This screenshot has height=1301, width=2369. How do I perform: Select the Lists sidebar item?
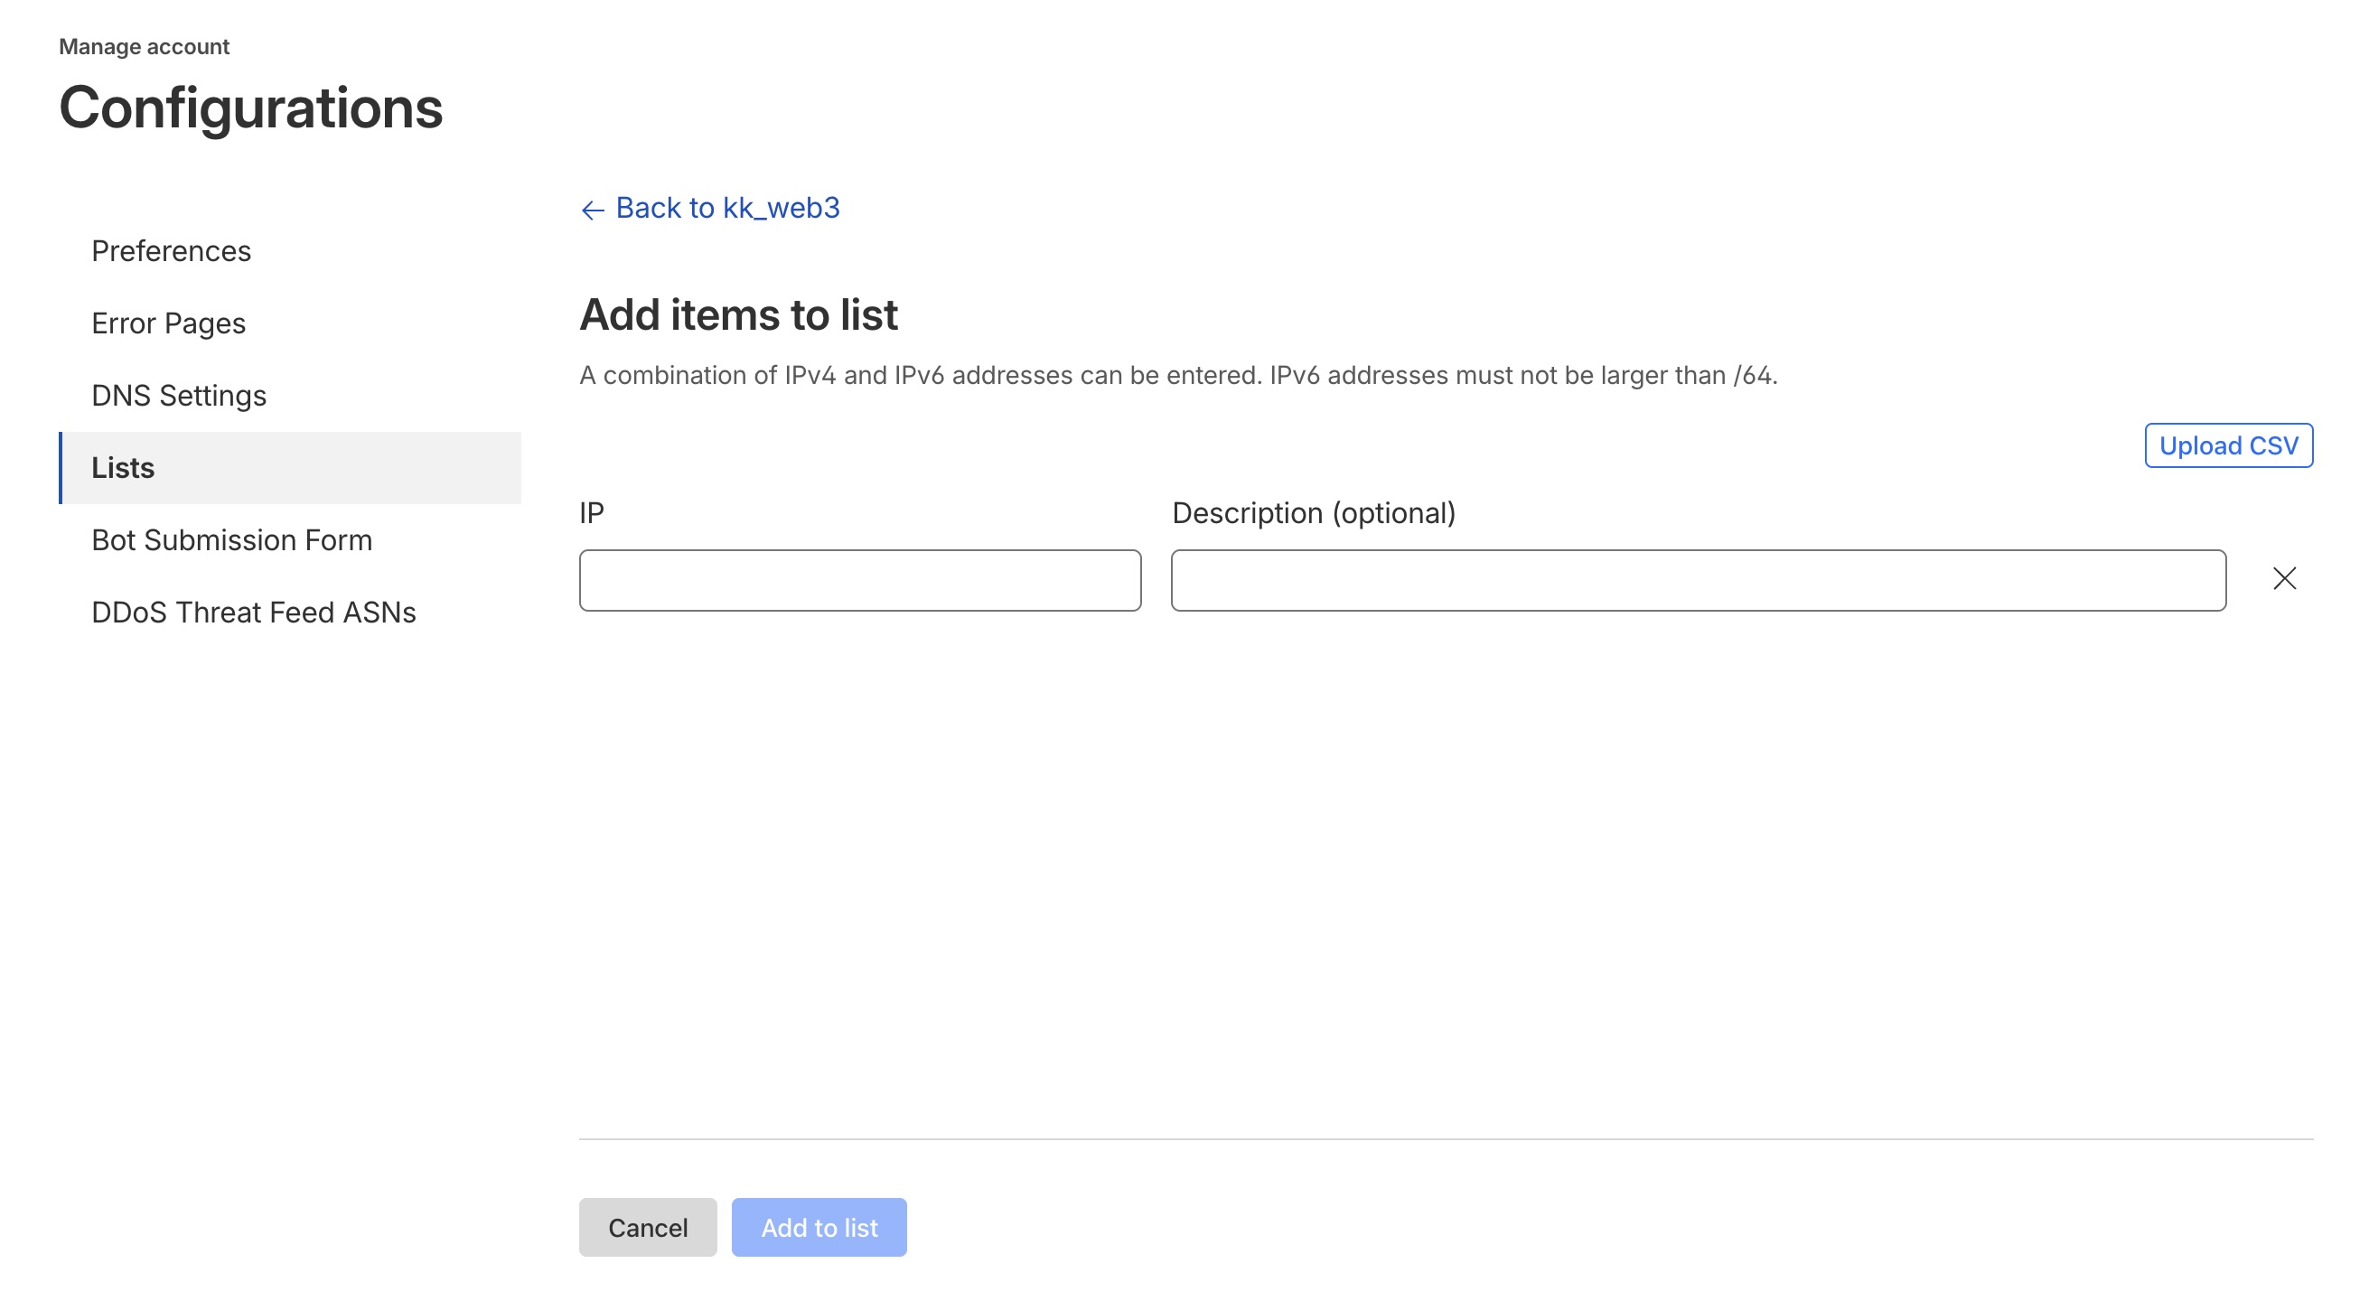click(x=123, y=468)
